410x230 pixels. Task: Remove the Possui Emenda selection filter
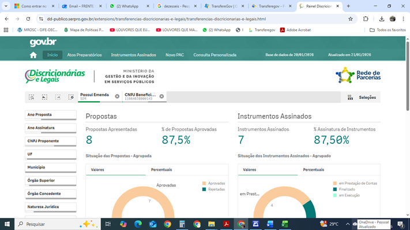(x=117, y=97)
